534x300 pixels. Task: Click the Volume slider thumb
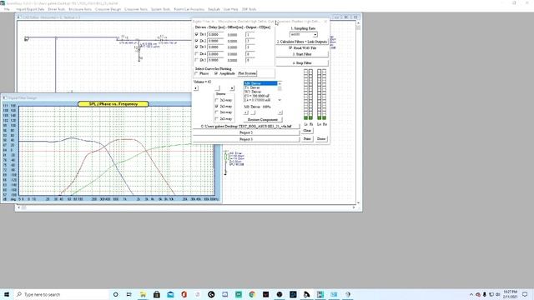(218, 88)
